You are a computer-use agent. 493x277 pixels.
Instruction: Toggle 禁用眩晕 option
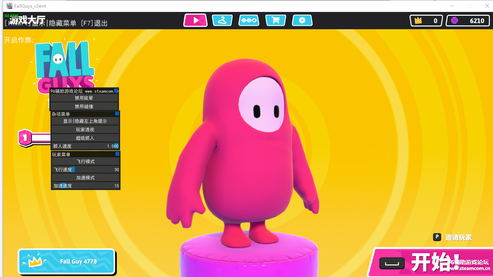point(84,98)
